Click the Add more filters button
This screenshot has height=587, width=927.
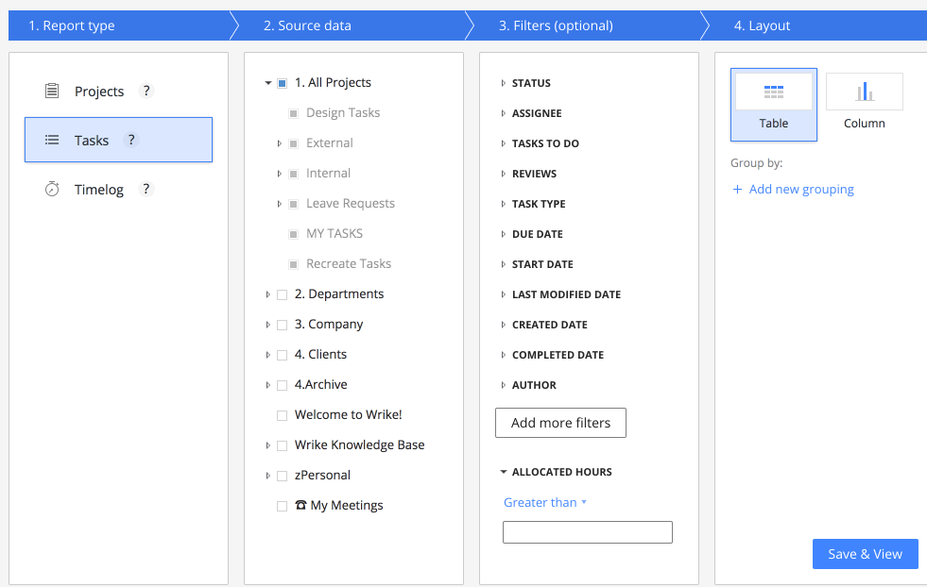(560, 423)
